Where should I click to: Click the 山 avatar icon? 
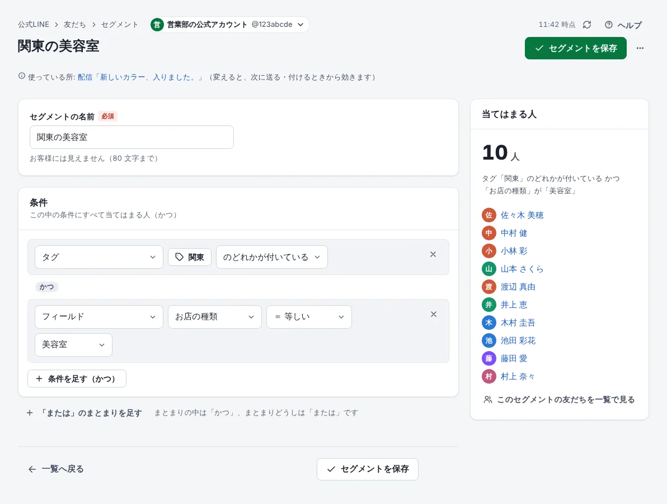(x=488, y=269)
